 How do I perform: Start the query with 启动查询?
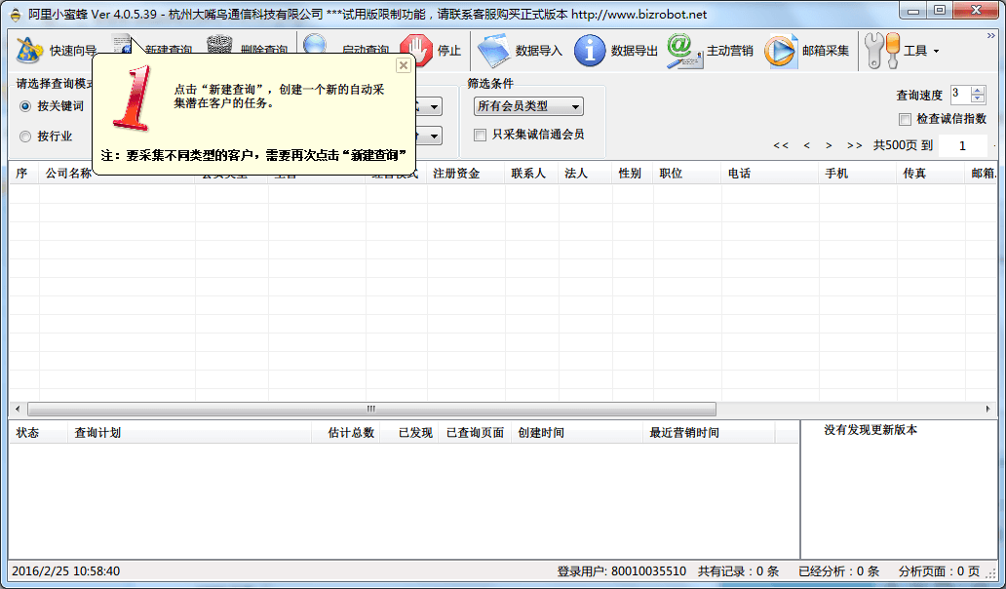pos(316,48)
